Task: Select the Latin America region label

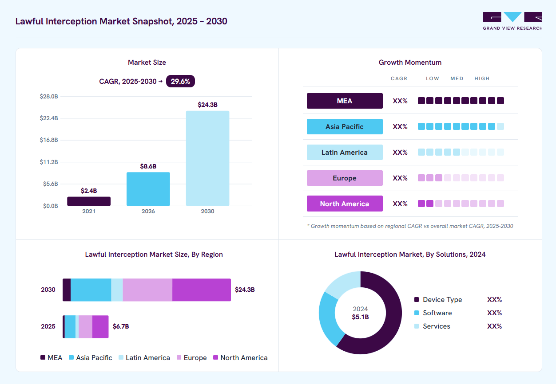Action: 345,152
